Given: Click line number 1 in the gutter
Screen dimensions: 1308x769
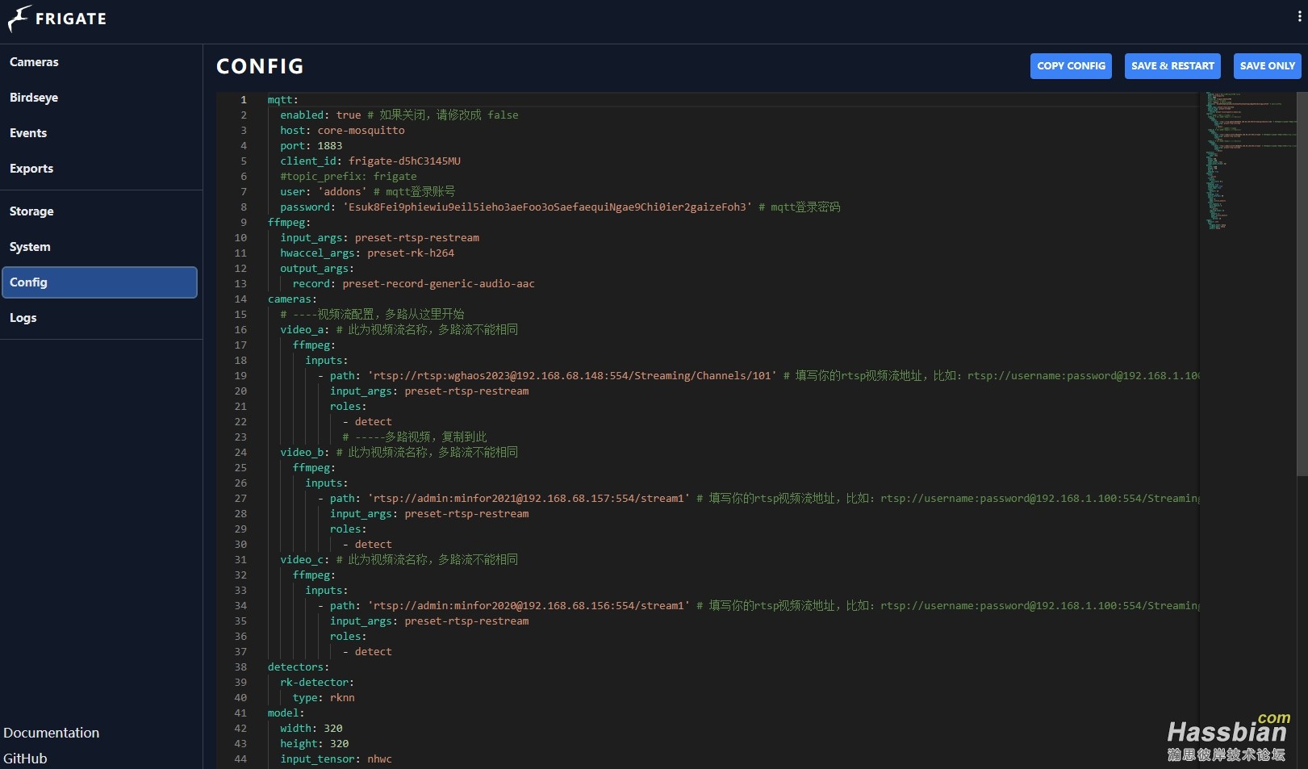Looking at the screenshot, I should 244,100.
